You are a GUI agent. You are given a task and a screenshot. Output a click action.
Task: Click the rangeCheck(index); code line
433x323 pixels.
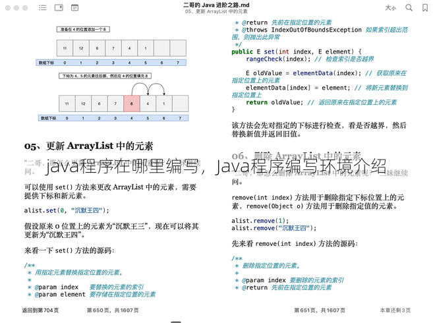click(310, 59)
